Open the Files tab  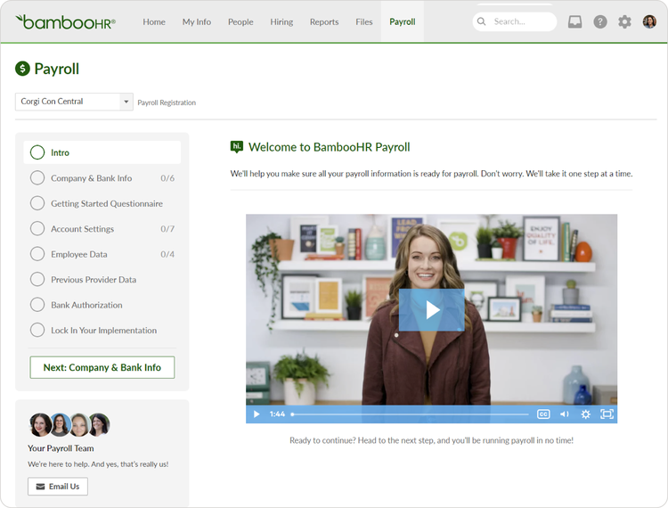[363, 21]
